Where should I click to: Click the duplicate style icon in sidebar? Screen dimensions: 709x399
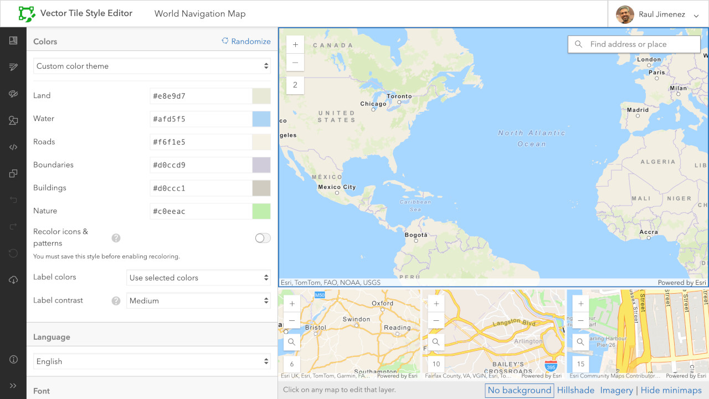[13, 173]
